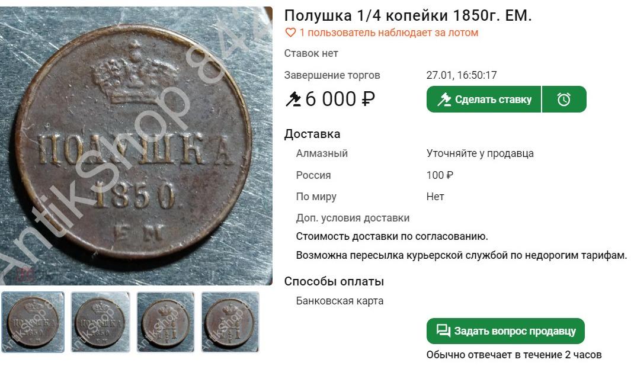Click the alarm clock reminder icon button

coord(564,99)
